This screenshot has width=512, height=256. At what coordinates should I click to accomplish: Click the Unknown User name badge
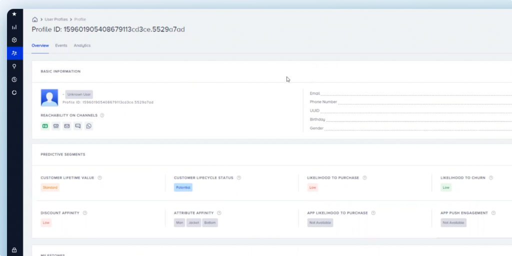pos(79,94)
